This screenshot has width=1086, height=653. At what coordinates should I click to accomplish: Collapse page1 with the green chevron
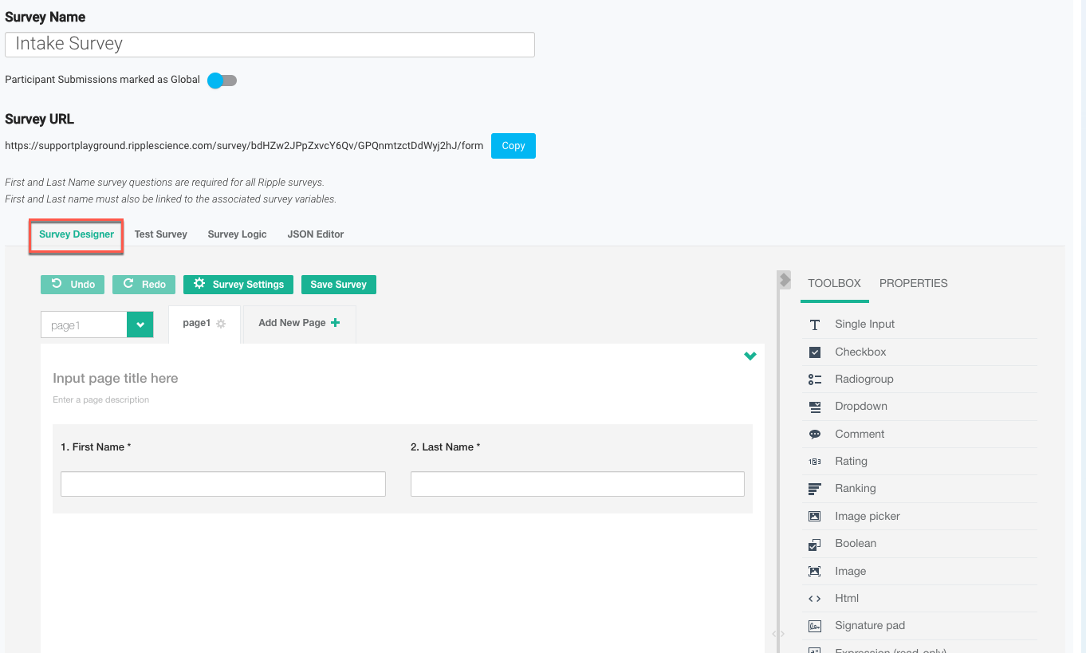(750, 356)
